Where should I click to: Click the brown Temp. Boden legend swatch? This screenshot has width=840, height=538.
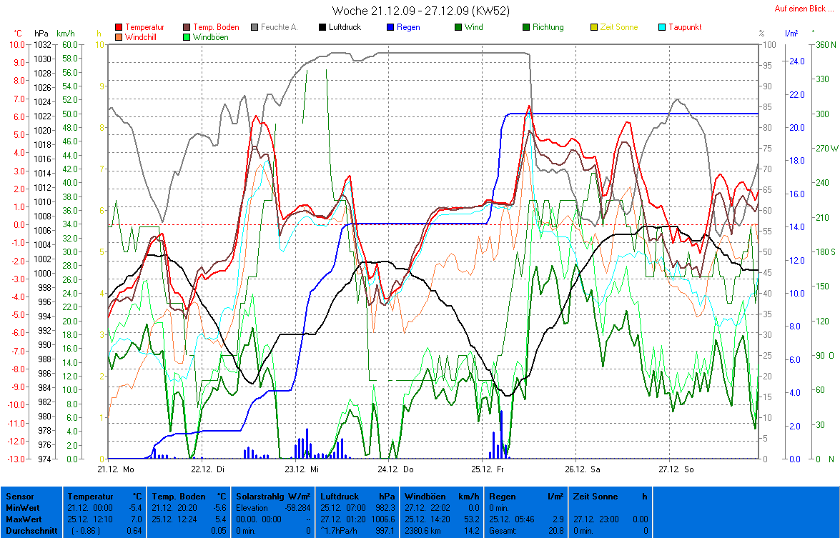click(x=187, y=27)
